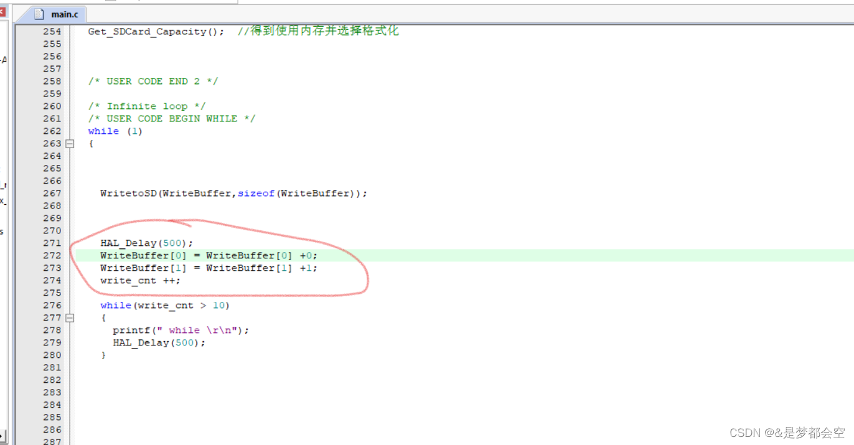Click the opening brace on line 263
854x445 pixels.
(x=91, y=144)
